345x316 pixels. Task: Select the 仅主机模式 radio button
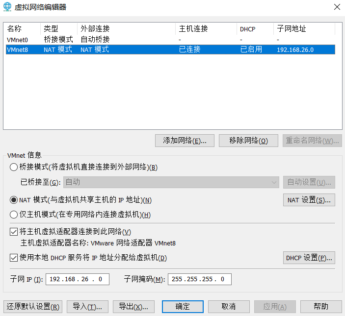pos(14,215)
